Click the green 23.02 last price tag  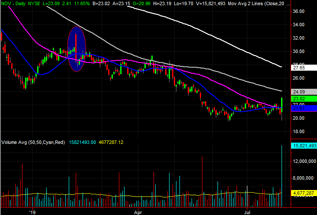[304, 99]
